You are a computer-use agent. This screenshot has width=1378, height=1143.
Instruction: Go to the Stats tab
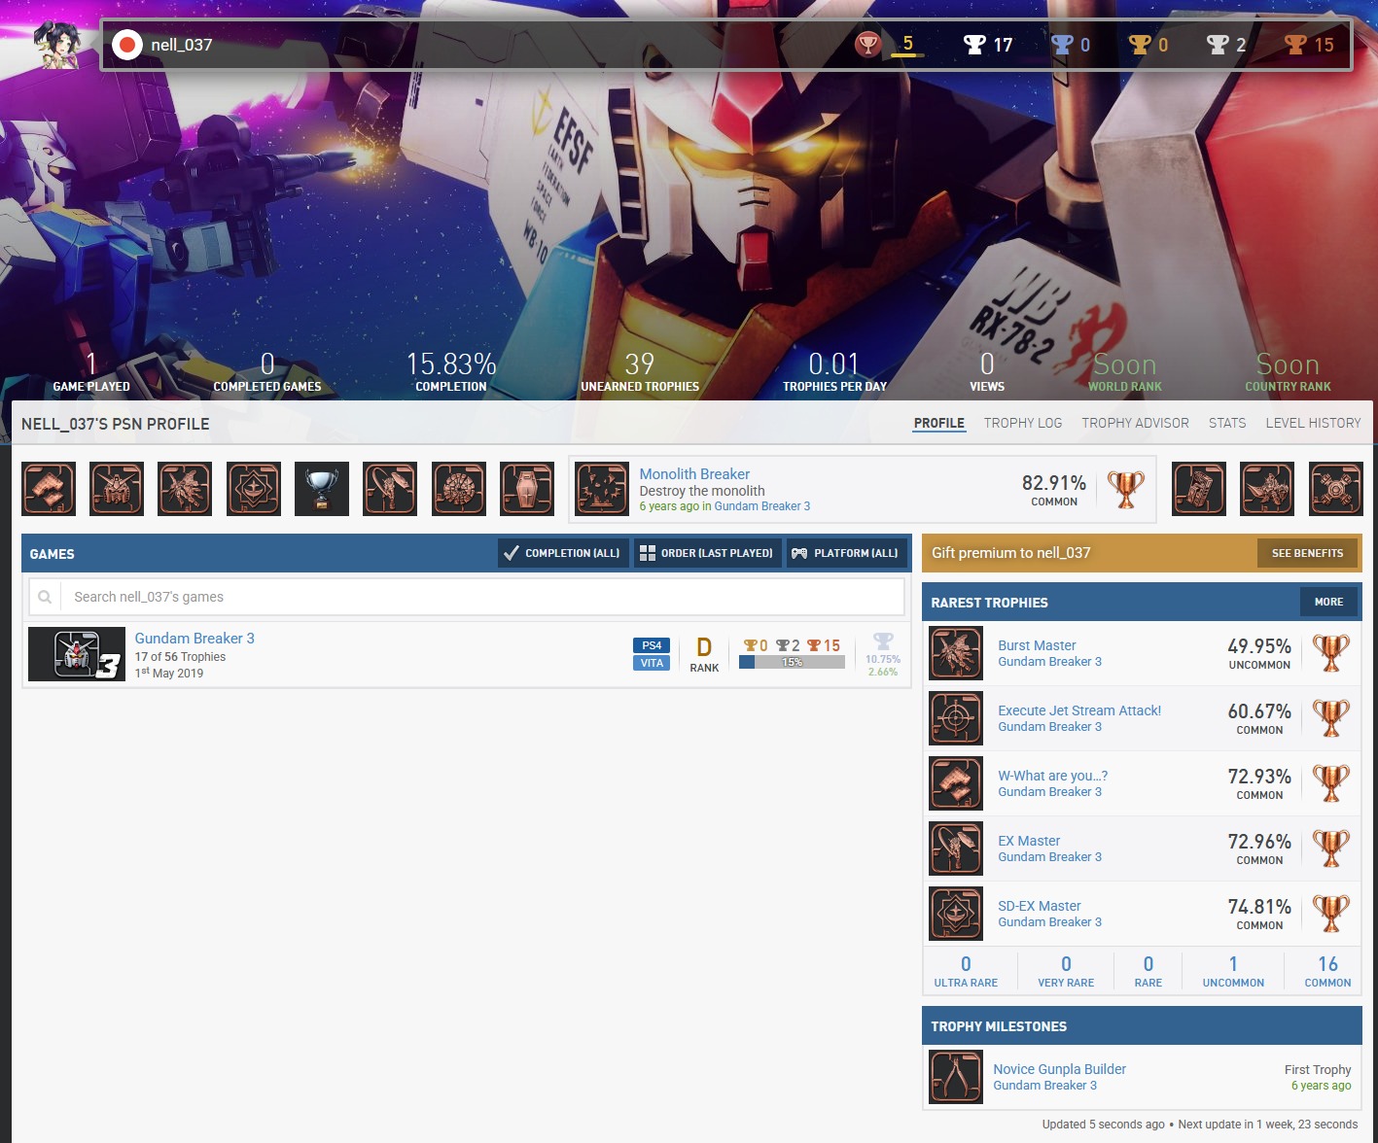click(1227, 423)
